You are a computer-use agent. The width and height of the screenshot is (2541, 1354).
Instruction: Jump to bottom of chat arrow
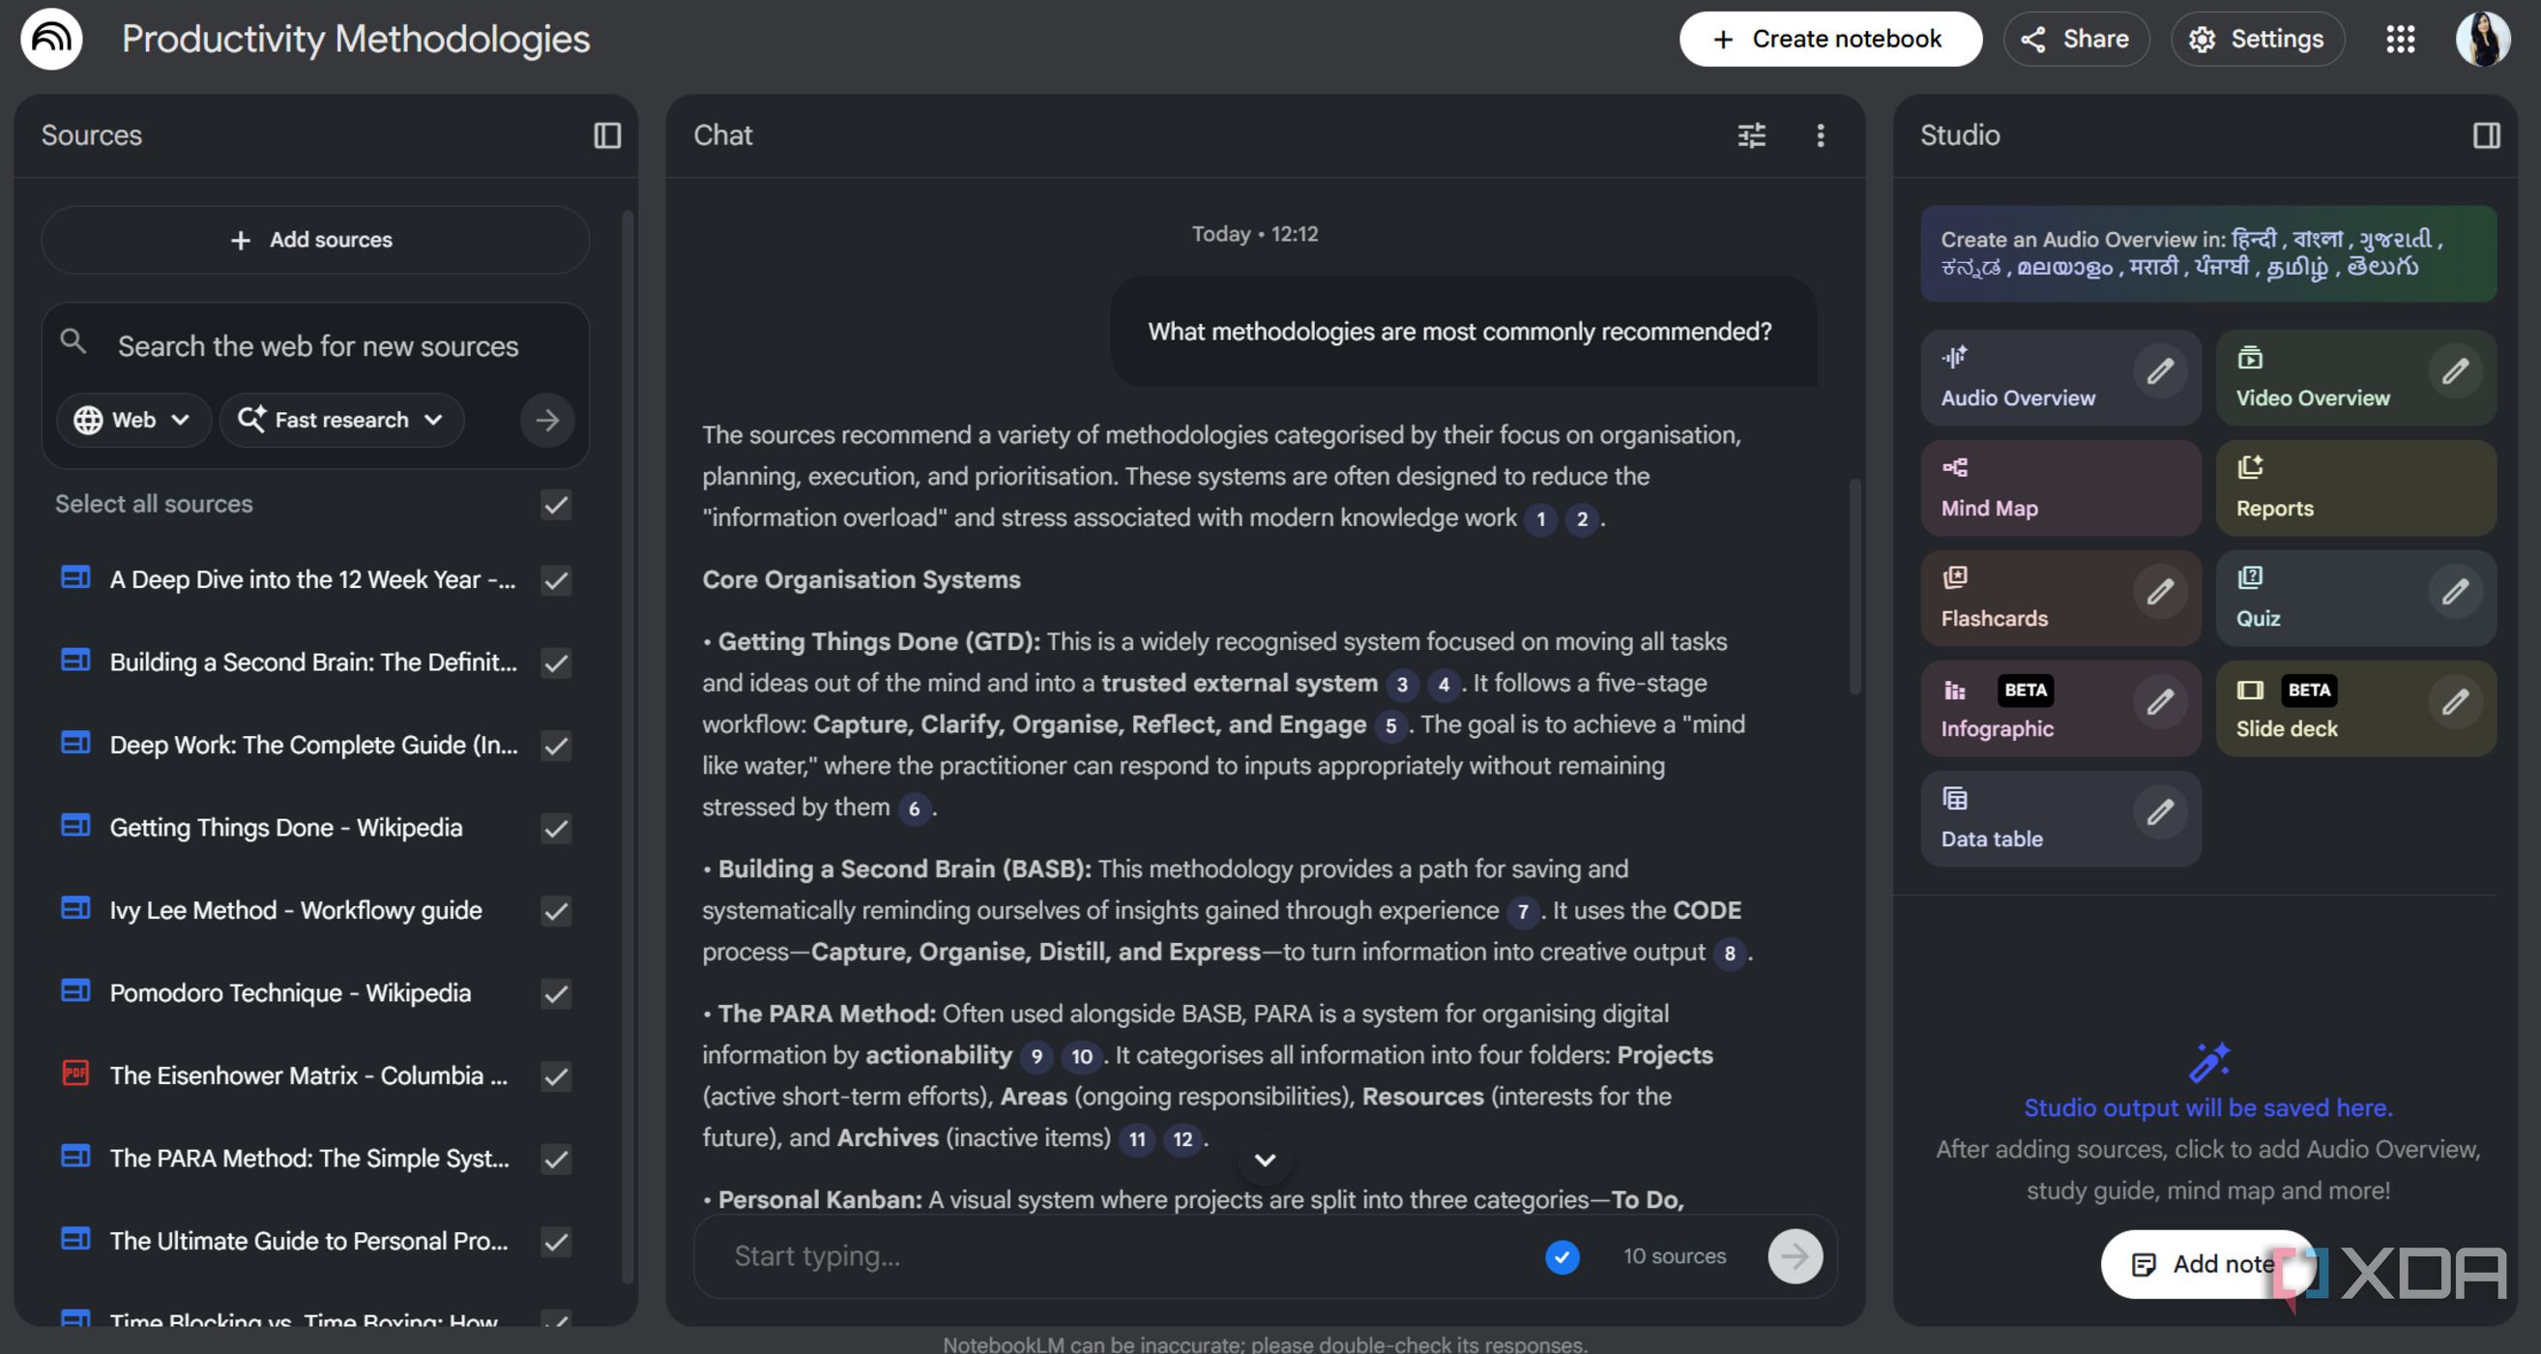(x=1265, y=1160)
